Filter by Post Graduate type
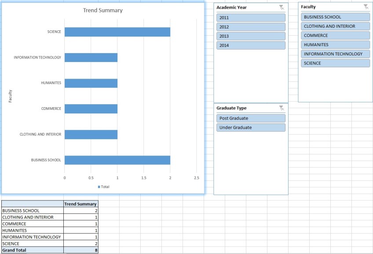Viewport: 373px width, 254px height. 251,118
